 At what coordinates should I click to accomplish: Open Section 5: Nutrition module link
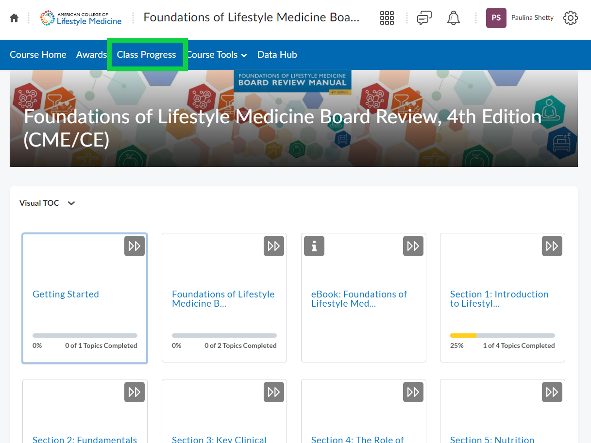492,439
